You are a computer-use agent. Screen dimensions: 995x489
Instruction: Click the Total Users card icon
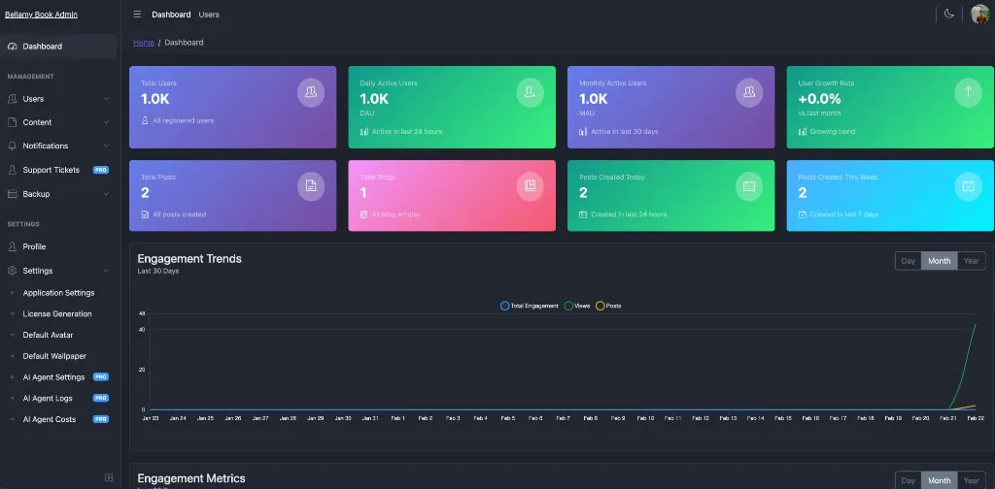pos(311,92)
